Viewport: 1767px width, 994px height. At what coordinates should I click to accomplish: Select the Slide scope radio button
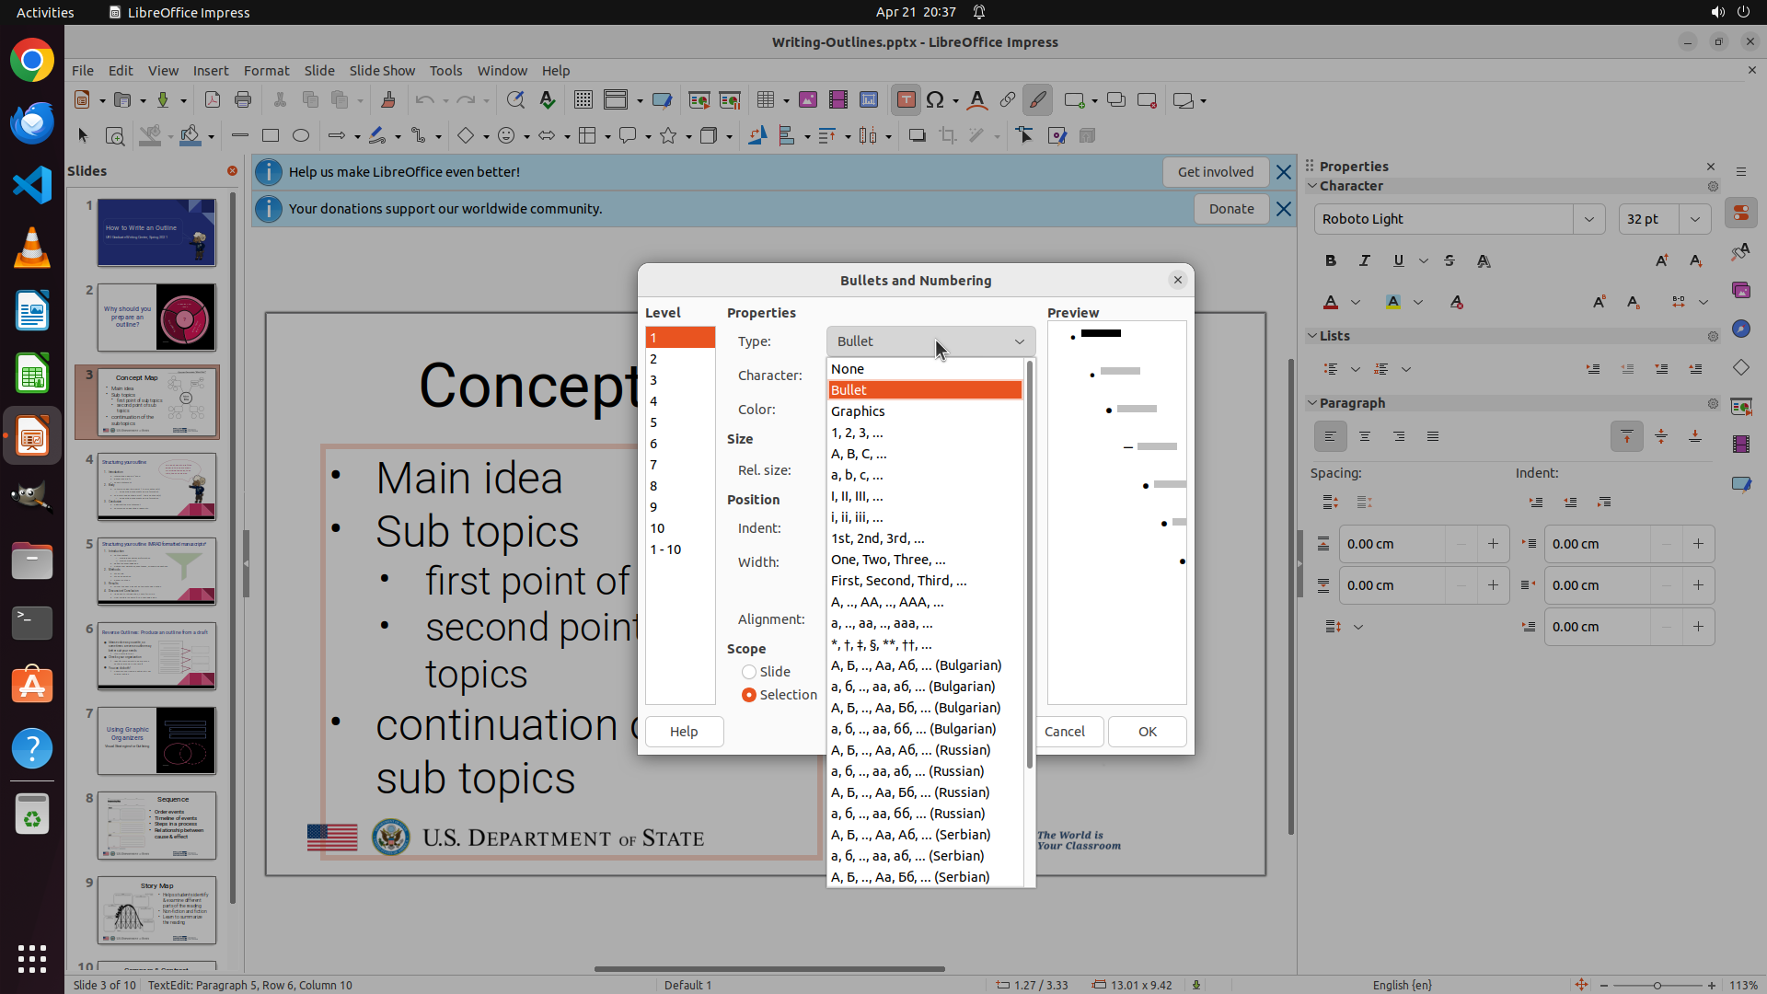click(x=749, y=672)
